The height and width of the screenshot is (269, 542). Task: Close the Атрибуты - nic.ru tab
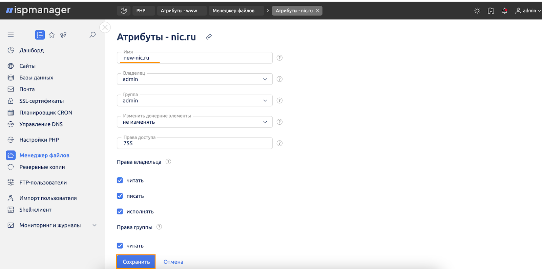point(317,11)
